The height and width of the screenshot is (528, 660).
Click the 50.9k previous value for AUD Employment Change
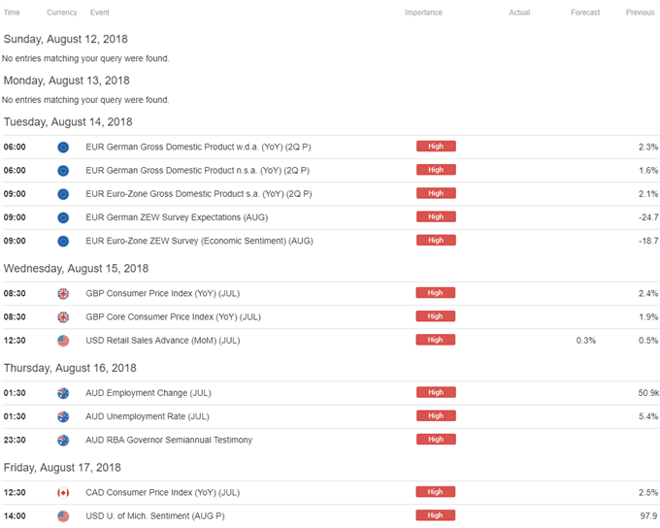pyautogui.click(x=648, y=393)
